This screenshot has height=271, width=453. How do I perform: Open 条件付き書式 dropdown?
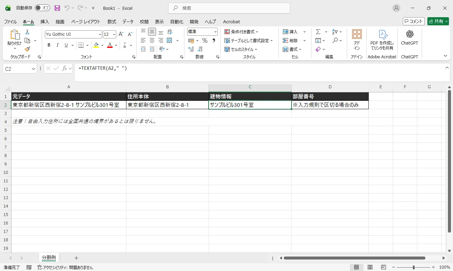tap(241, 32)
